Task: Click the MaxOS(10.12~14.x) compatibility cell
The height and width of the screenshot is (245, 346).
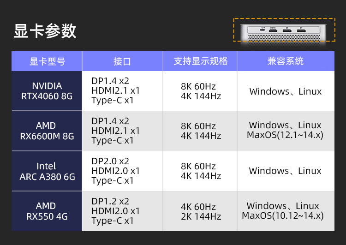Action: [x=286, y=211]
